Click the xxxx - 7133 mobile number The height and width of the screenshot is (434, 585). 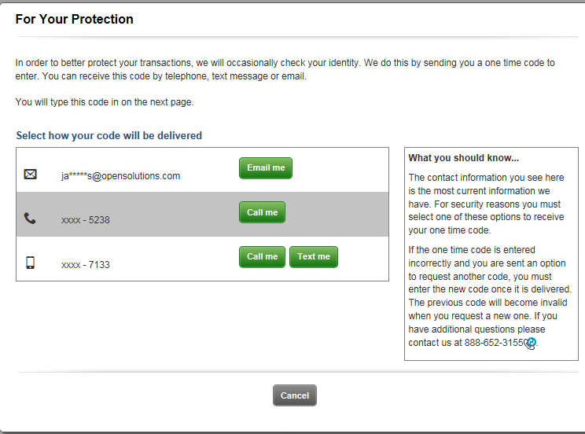pyautogui.click(x=86, y=265)
